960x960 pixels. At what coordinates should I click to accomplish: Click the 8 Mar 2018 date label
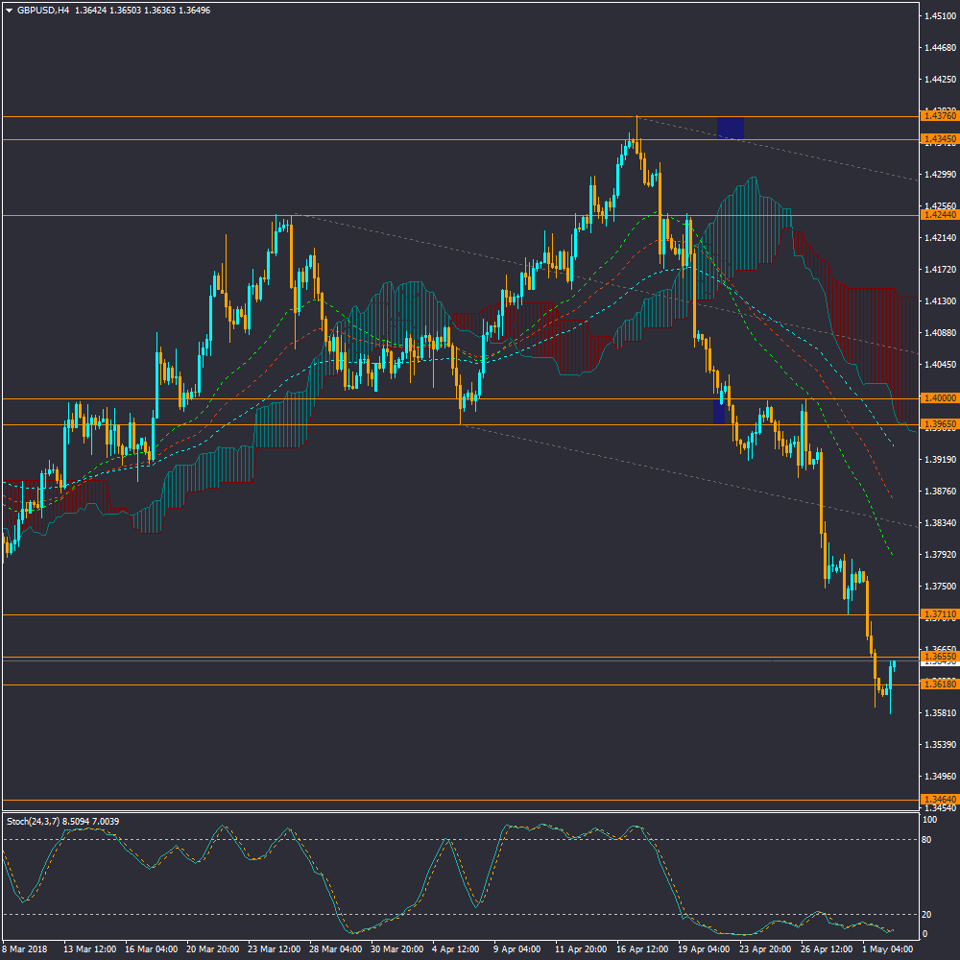[24, 948]
